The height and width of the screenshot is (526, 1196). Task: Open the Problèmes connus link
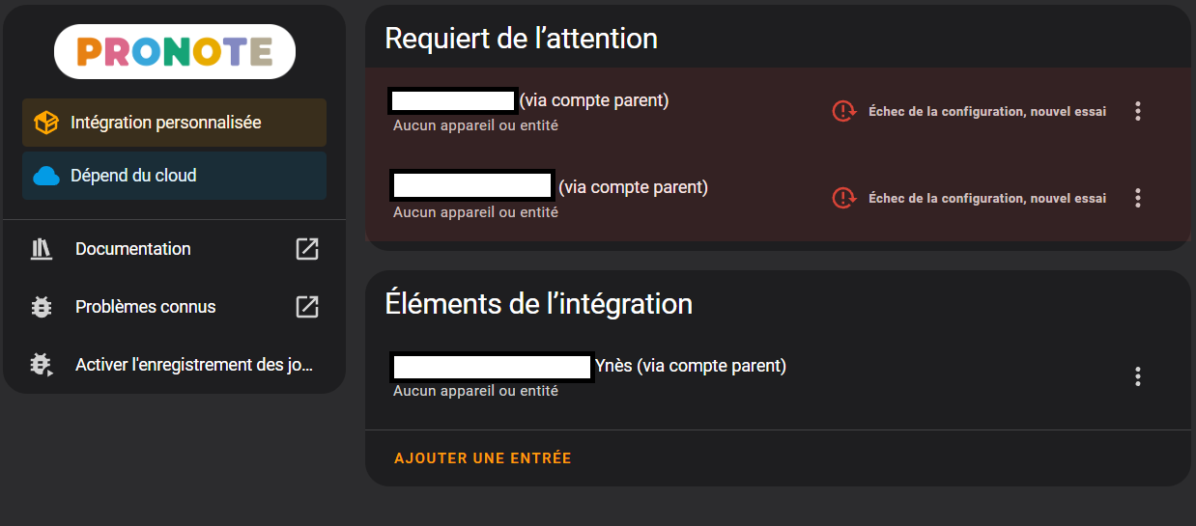click(146, 307)
